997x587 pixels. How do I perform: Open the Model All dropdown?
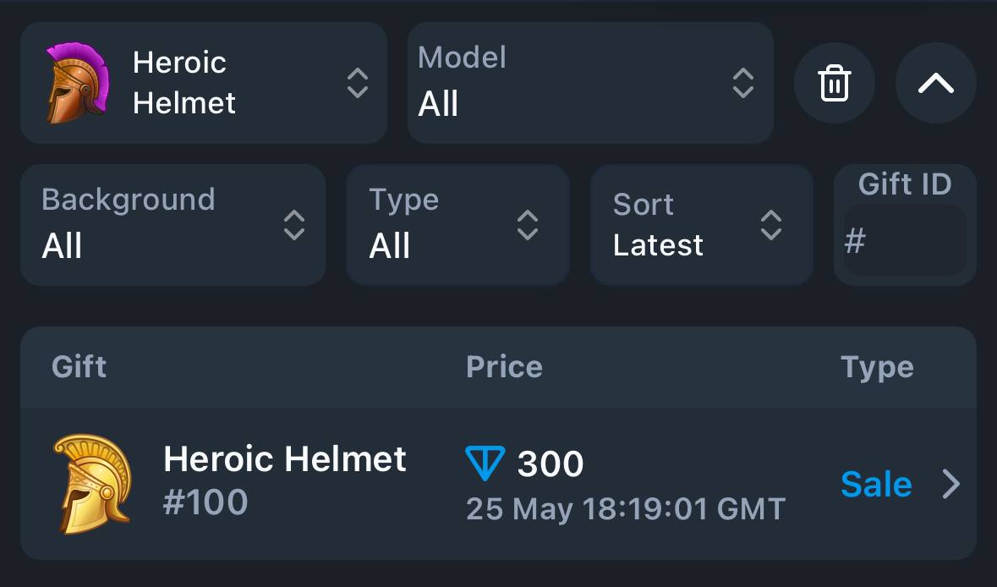[x=590, y=83]
